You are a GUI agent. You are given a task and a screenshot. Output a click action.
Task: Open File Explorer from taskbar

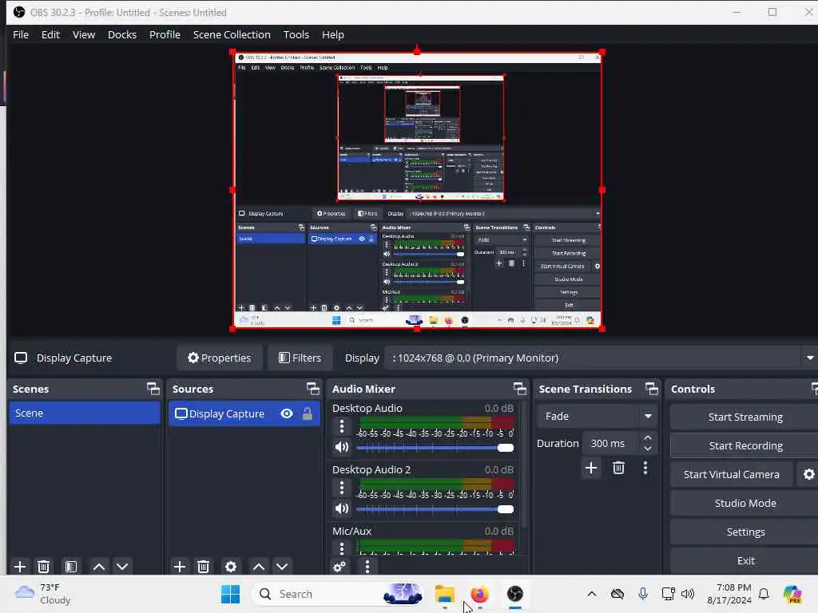[x=445, y=594]
